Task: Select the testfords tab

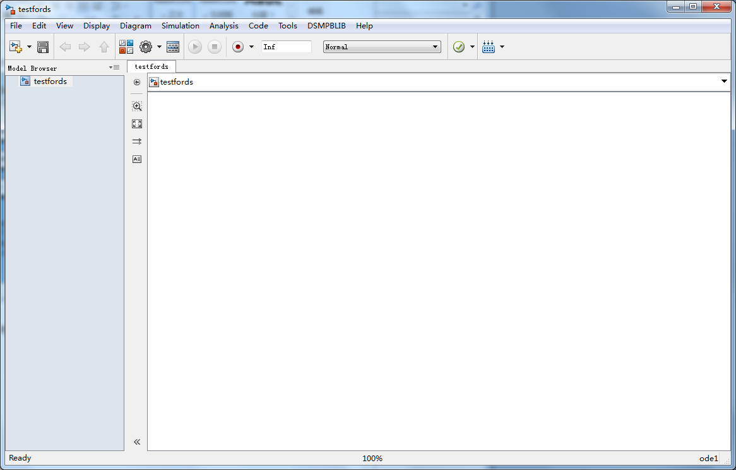Action: click(151, 67)
